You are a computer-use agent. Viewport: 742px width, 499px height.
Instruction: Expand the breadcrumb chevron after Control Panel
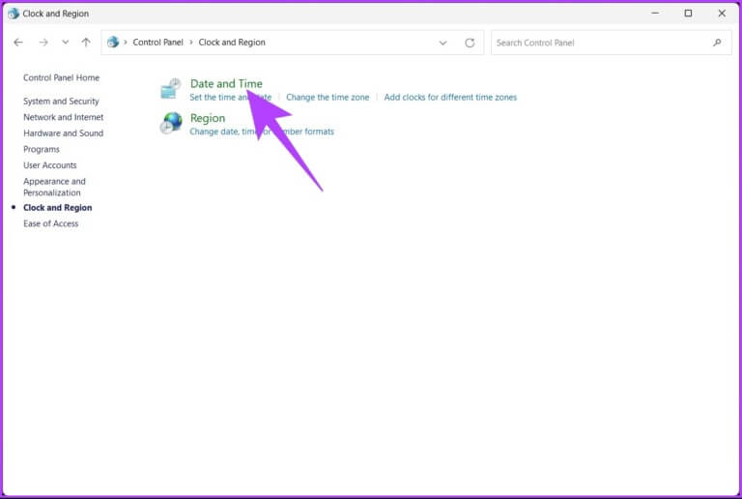(x=191, y=43)
